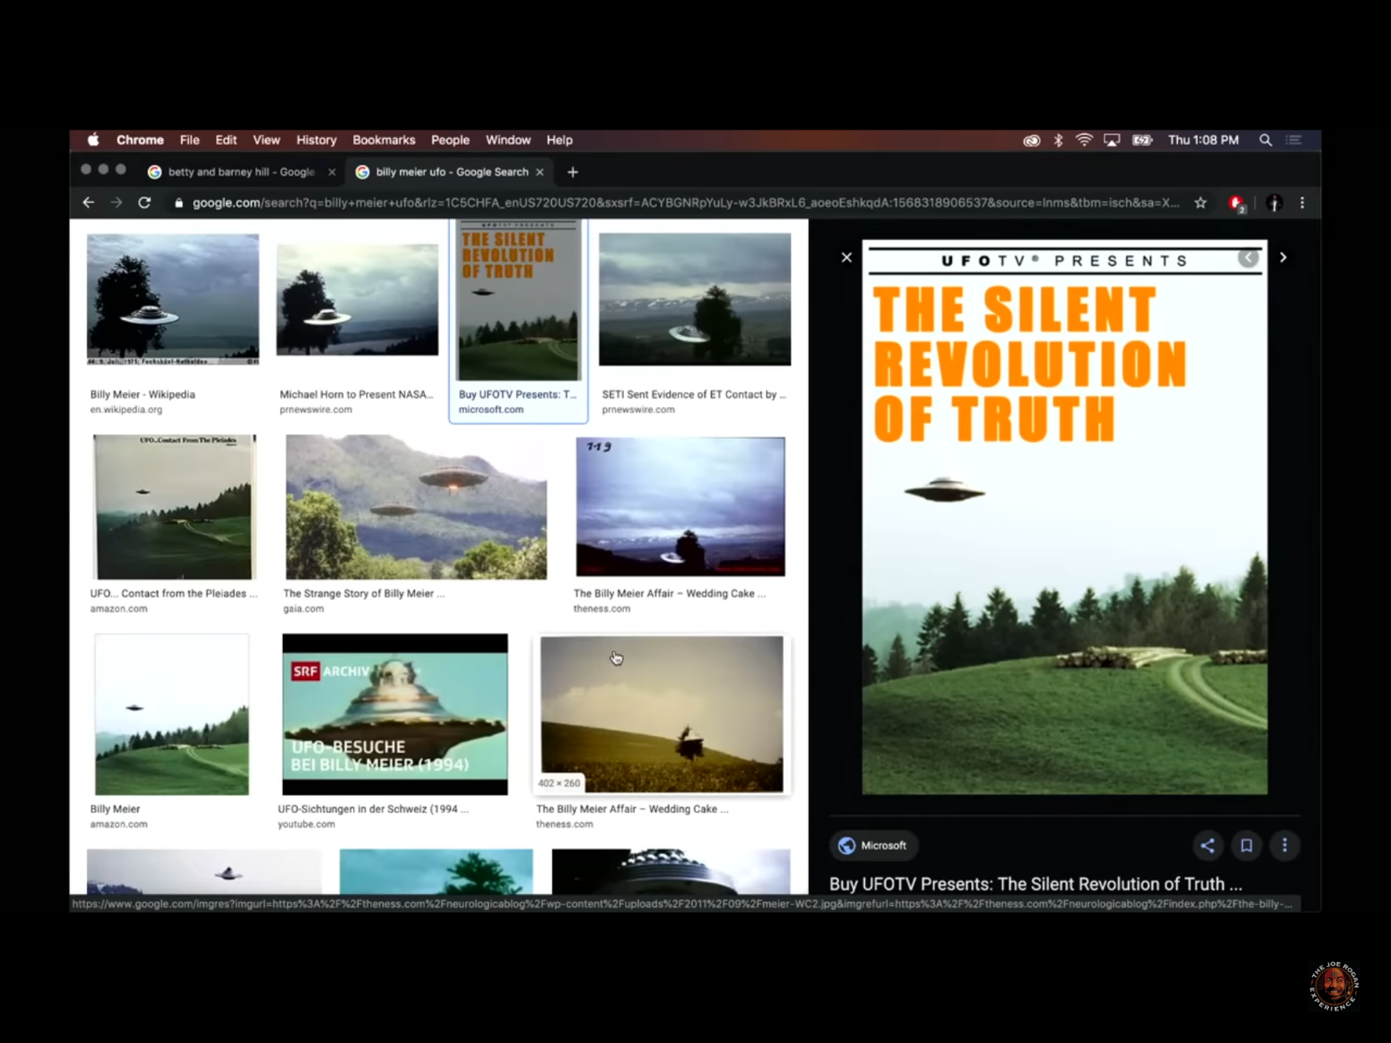Select the SRF Archiv UFO-Besuche thumbnail
Viewport: 1391px width, 1043px height.
(x=395, y=713)
